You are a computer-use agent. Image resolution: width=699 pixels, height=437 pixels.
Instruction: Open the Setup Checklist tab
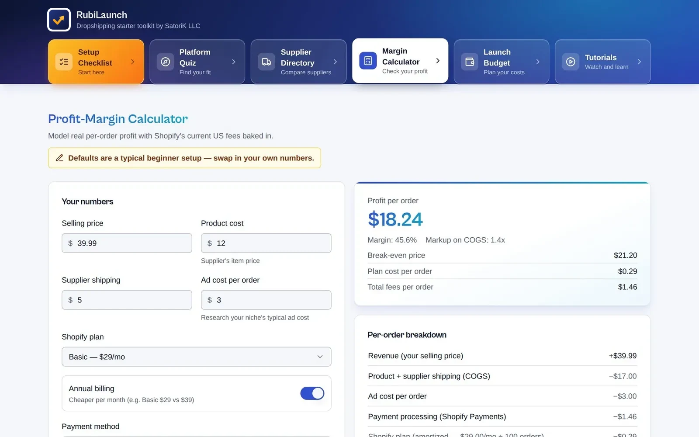(96, 62)
